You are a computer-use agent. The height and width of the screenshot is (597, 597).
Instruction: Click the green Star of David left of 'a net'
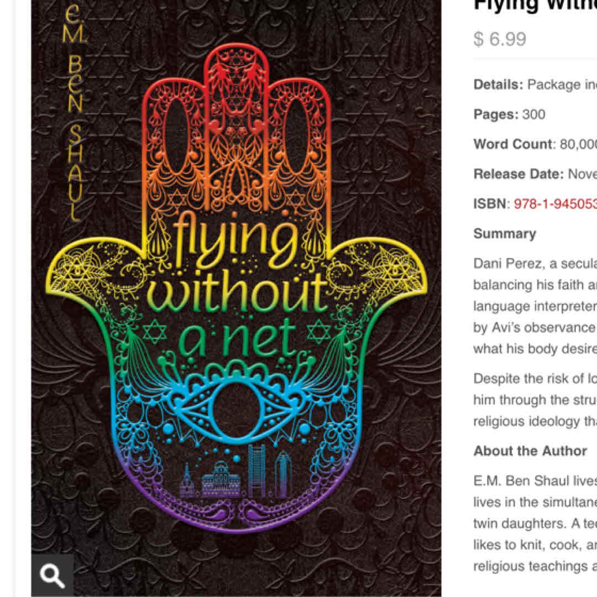pos(155,332)
